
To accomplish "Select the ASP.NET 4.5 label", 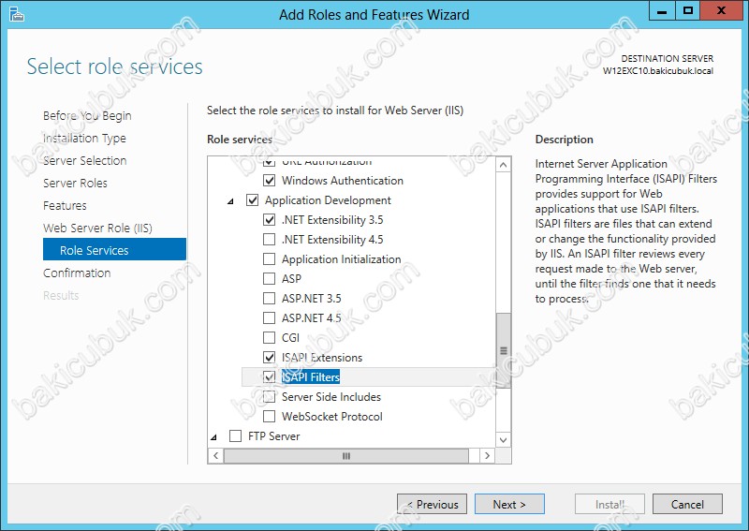I will pos(312,317).
